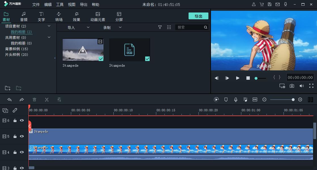Click the Redo icon above the timeline
Viewport: 317px width, 170px height.
[x=22, y=100]
